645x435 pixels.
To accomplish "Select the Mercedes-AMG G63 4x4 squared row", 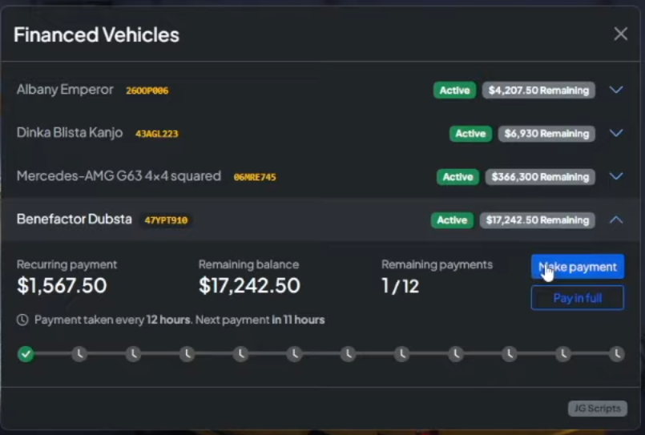I will coord(119,176).
